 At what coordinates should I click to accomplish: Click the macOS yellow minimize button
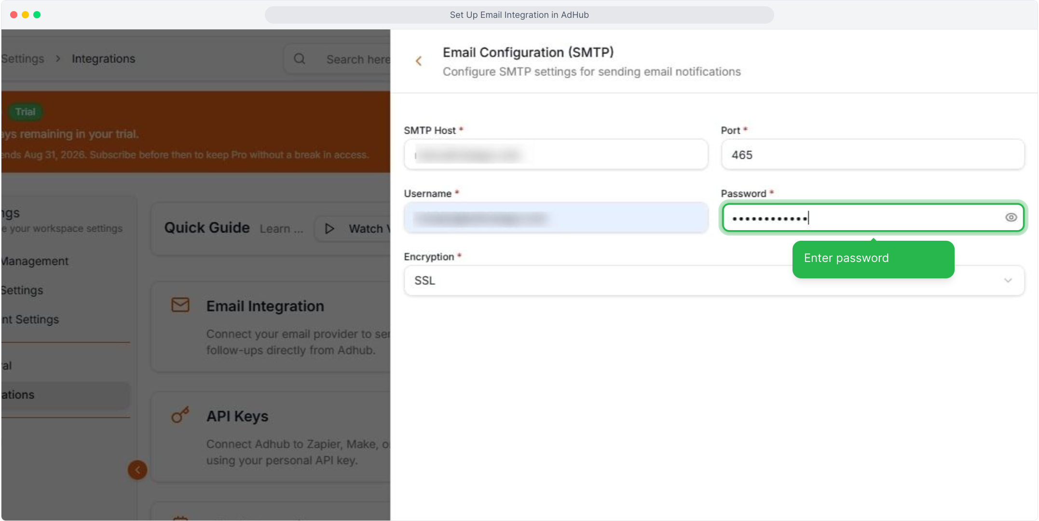tap(25, 15)
